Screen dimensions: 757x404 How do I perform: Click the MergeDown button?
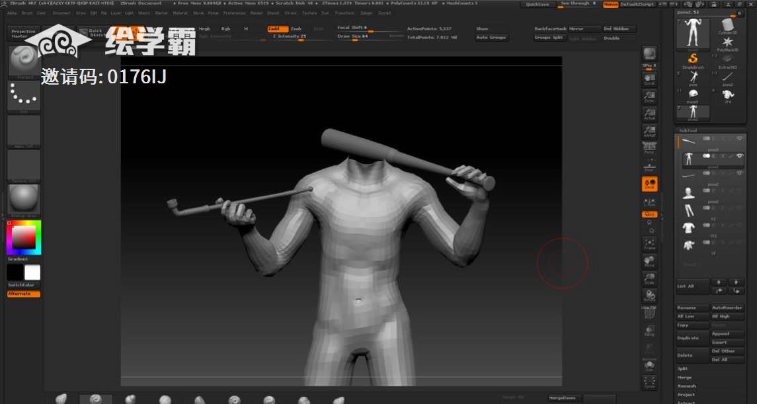pos(565,398)
